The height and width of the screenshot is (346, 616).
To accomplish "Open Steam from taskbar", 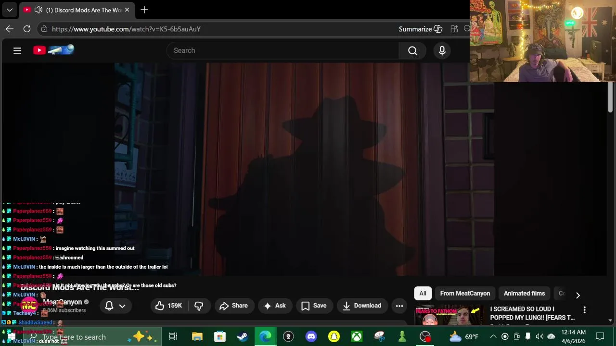I will click(243, 337).
